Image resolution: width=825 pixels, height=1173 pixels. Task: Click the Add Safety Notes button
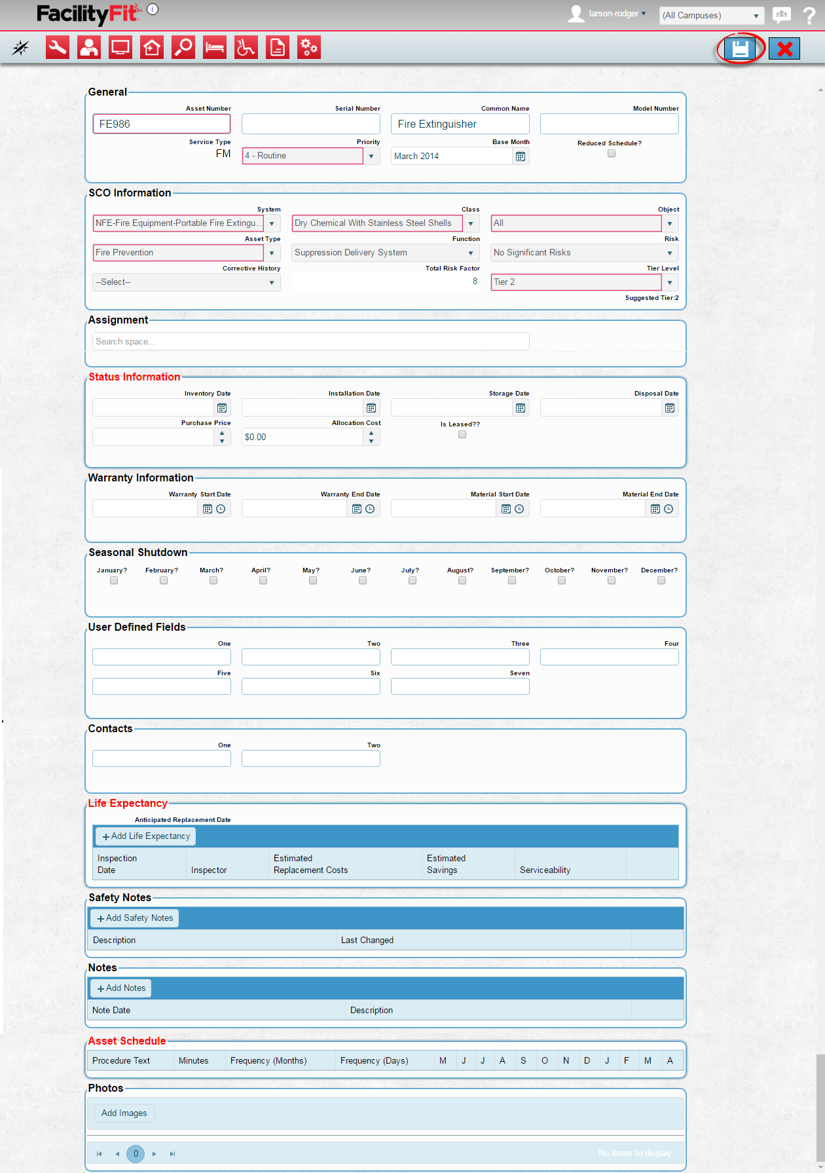(x=135, y=918)
